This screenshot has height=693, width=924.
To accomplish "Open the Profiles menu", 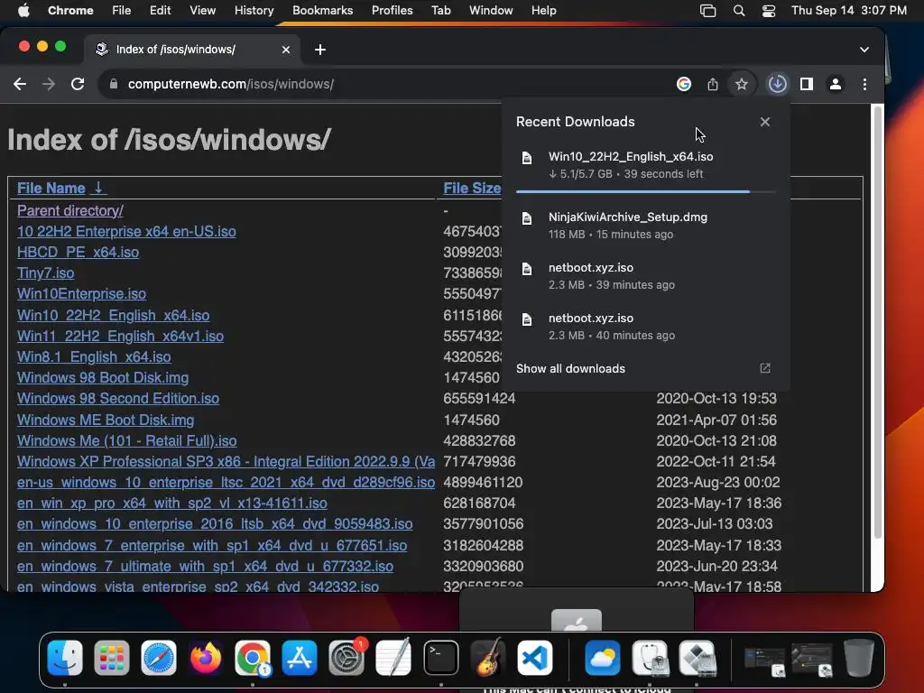I will tap(392, 11).
